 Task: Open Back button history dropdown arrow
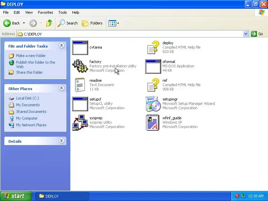click(24, 23)
